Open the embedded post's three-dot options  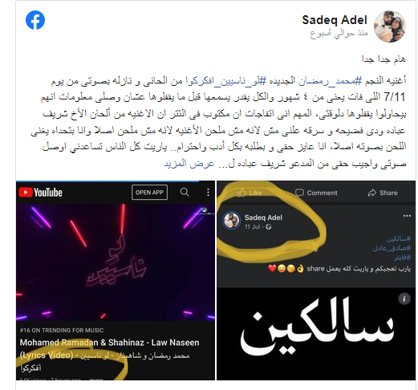tap(407, 216)
